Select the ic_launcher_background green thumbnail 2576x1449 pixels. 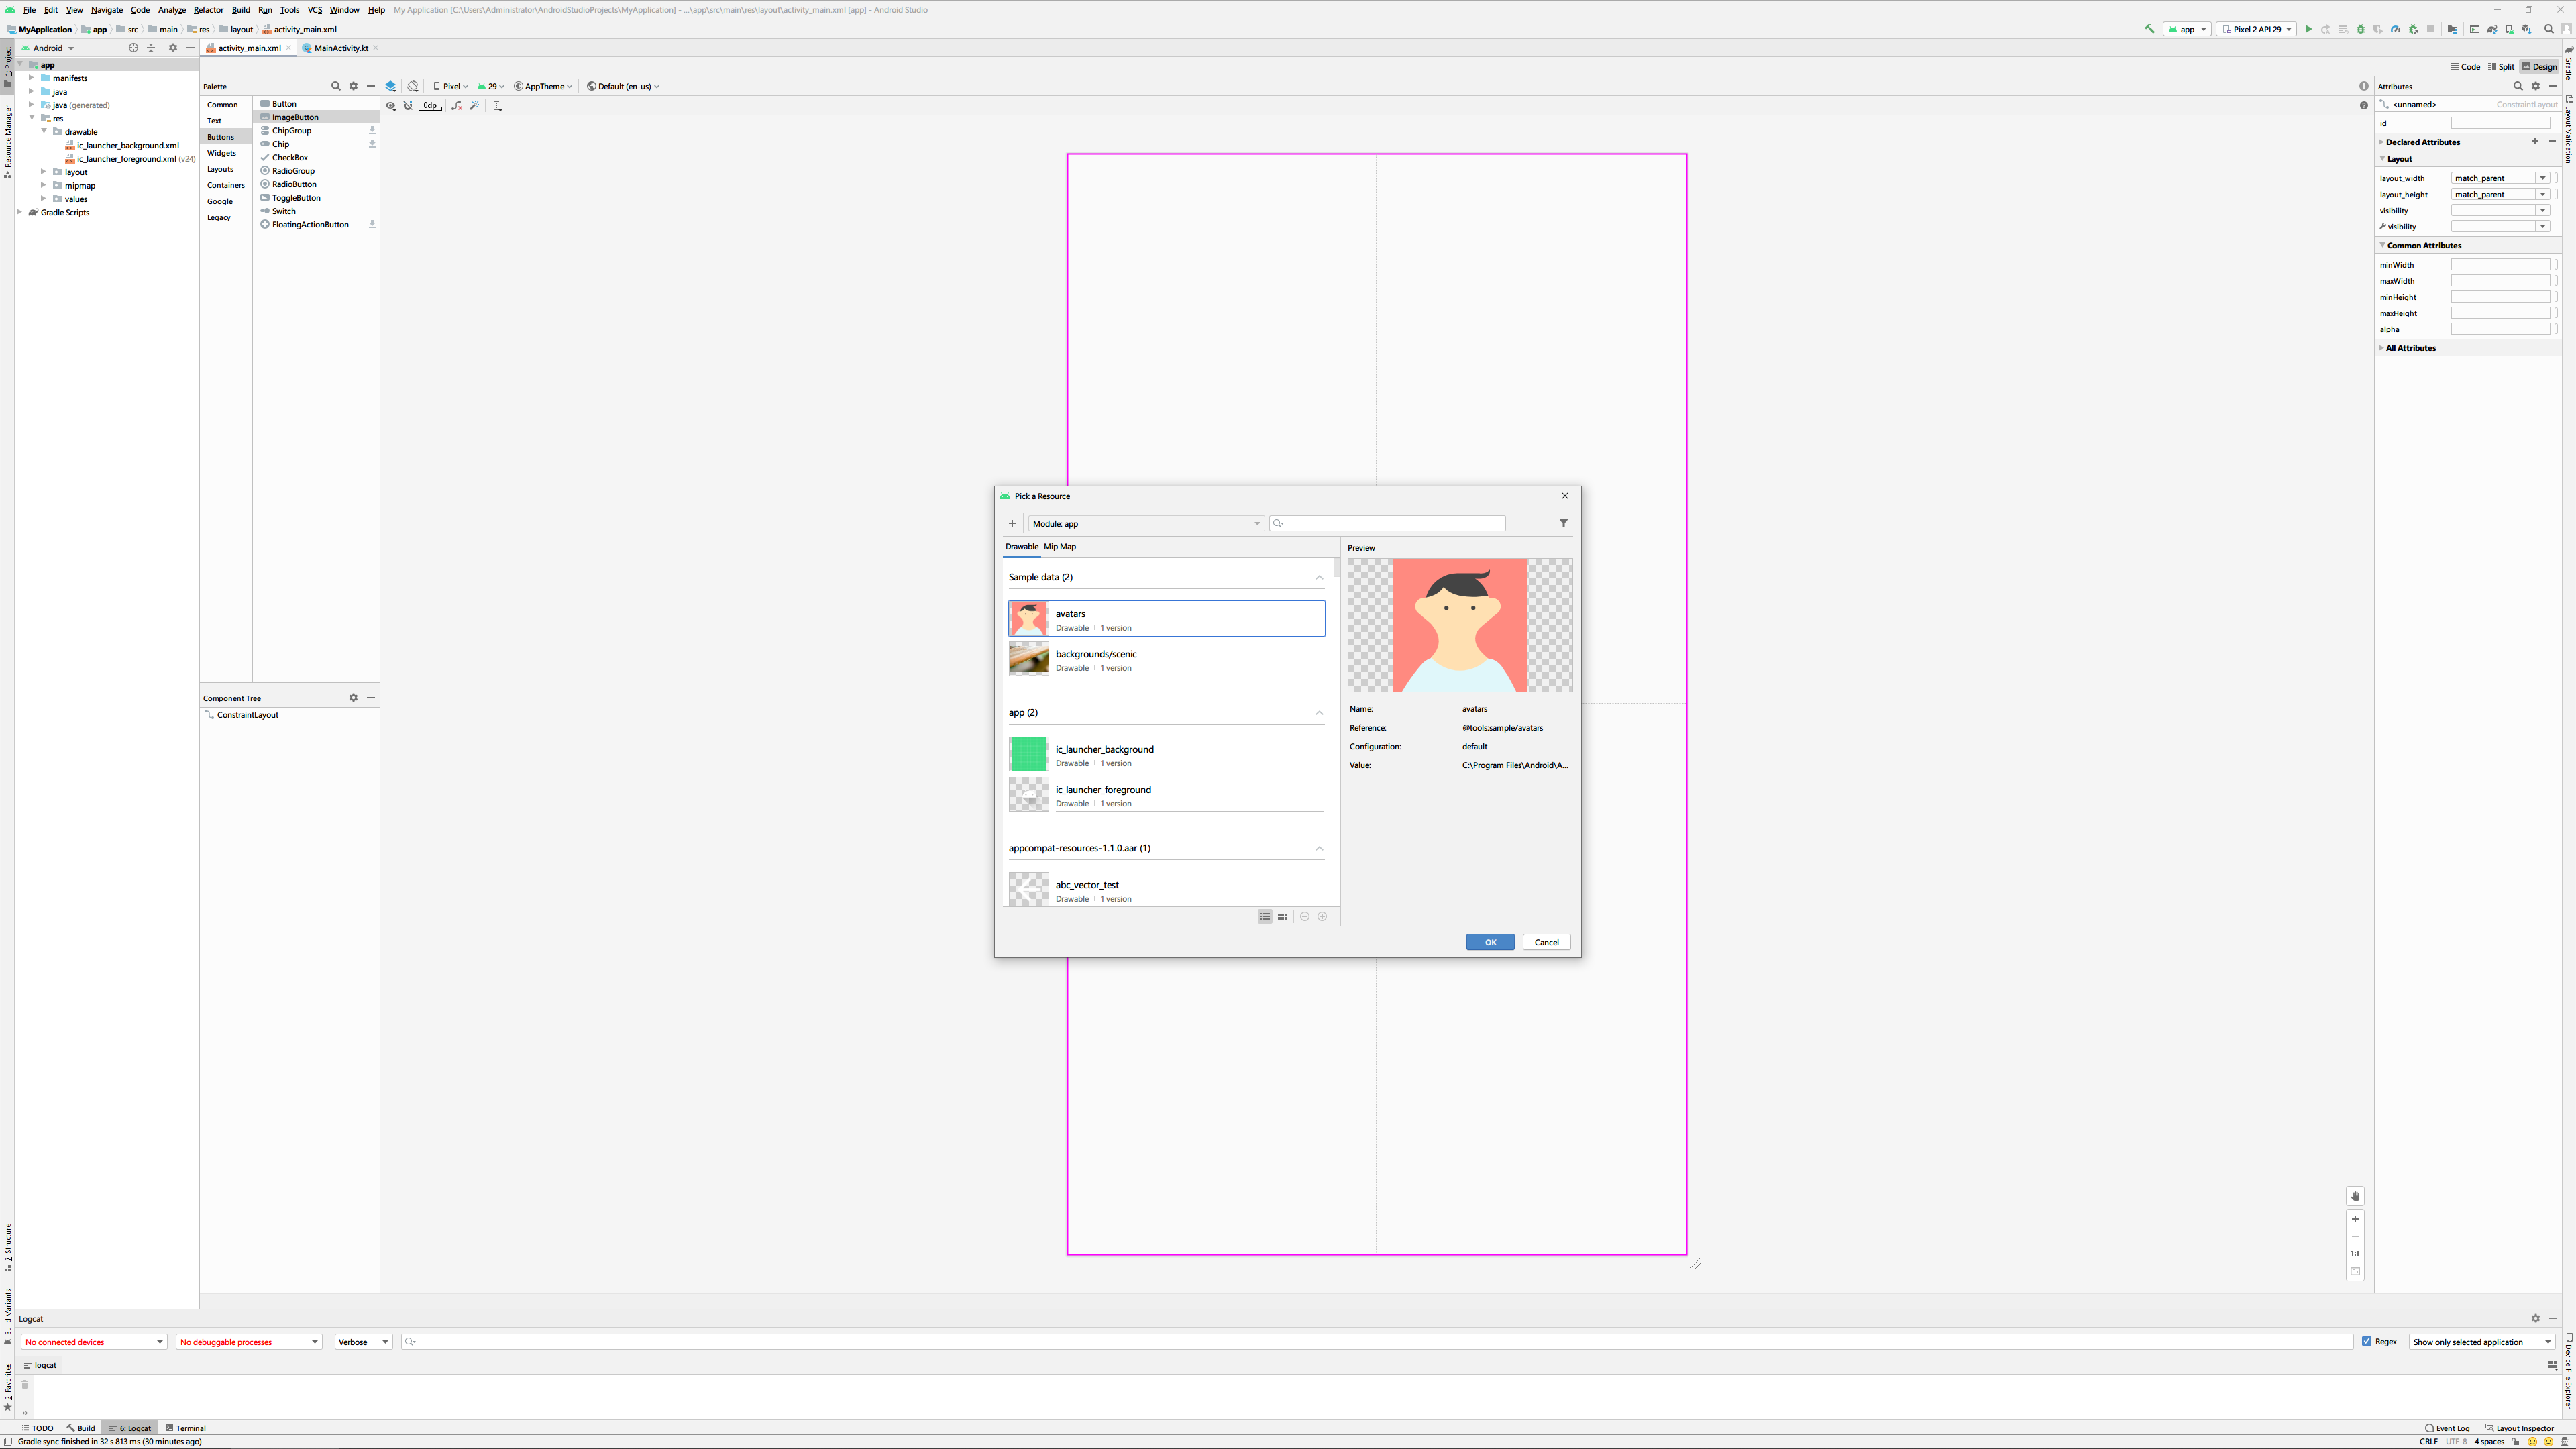click(x=1028, y=754)
